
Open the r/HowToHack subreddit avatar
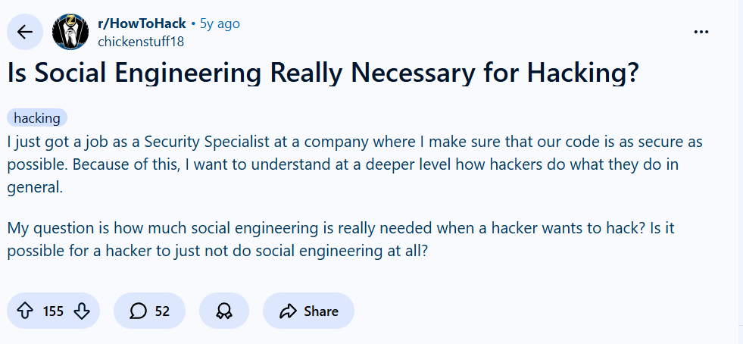click(70, 32)
